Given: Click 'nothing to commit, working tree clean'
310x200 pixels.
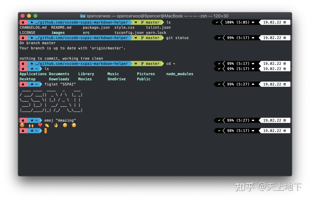Looking at the screenshot, I should pos(61,58).
